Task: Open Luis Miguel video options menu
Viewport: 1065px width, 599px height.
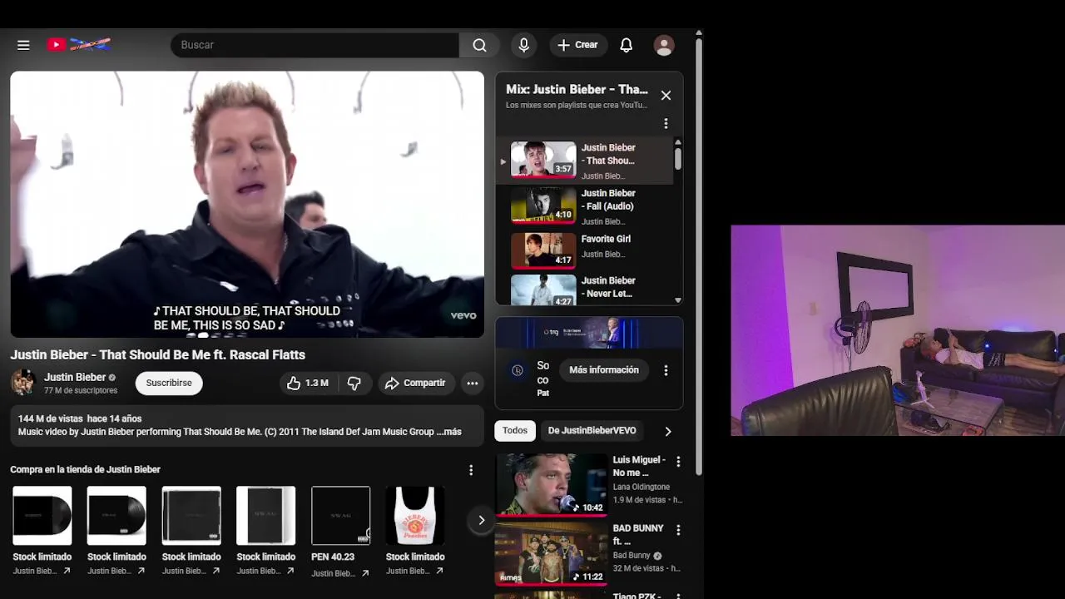Action: [678, 462]
